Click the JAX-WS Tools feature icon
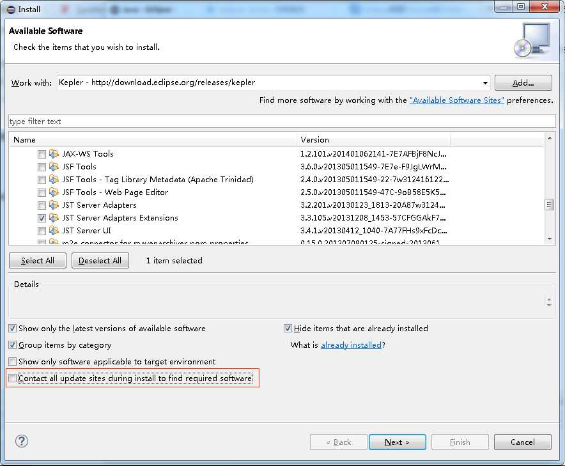This screenshot has width=565, height=466. pyautogui.click(x=54, y=154)
